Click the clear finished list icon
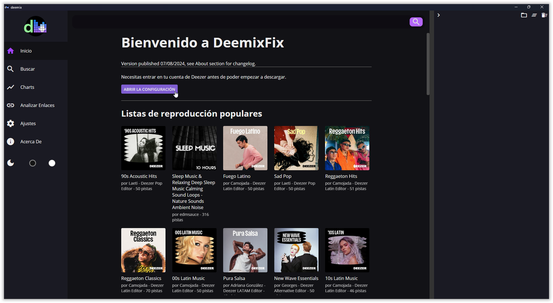The width and height of the screenshot is (553, 303). [x=534, y=15]
